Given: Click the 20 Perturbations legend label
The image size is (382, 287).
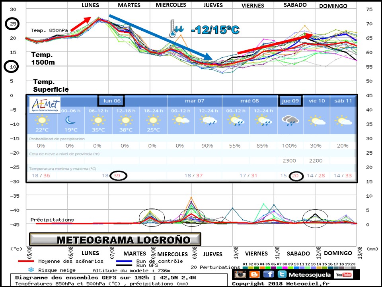Looking at the screenshot, I should click(215, 267).
